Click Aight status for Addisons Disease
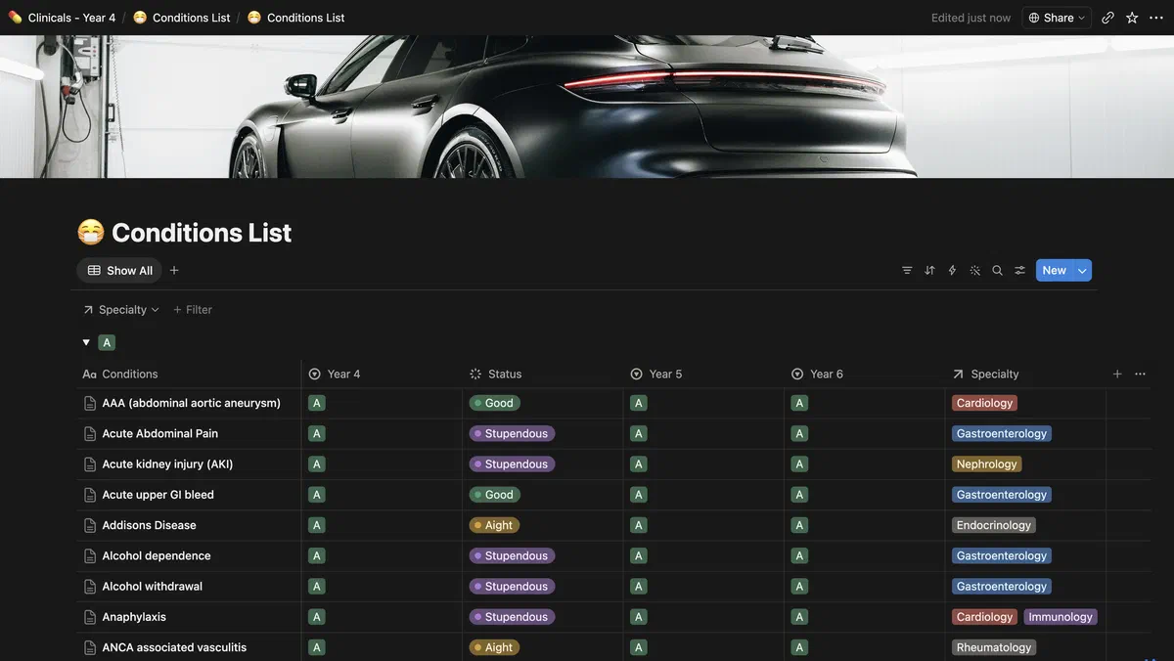This screenshot has height=661, width=1174. [x=494, y=525]
